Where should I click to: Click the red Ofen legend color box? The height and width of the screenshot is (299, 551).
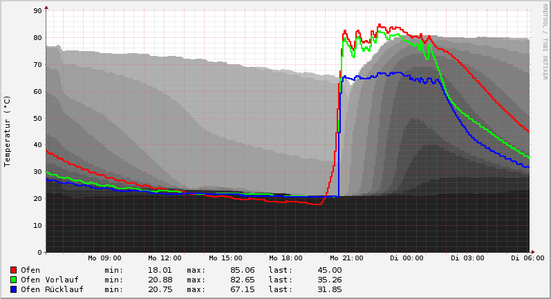pyautogui.click(x=13, y=270)
